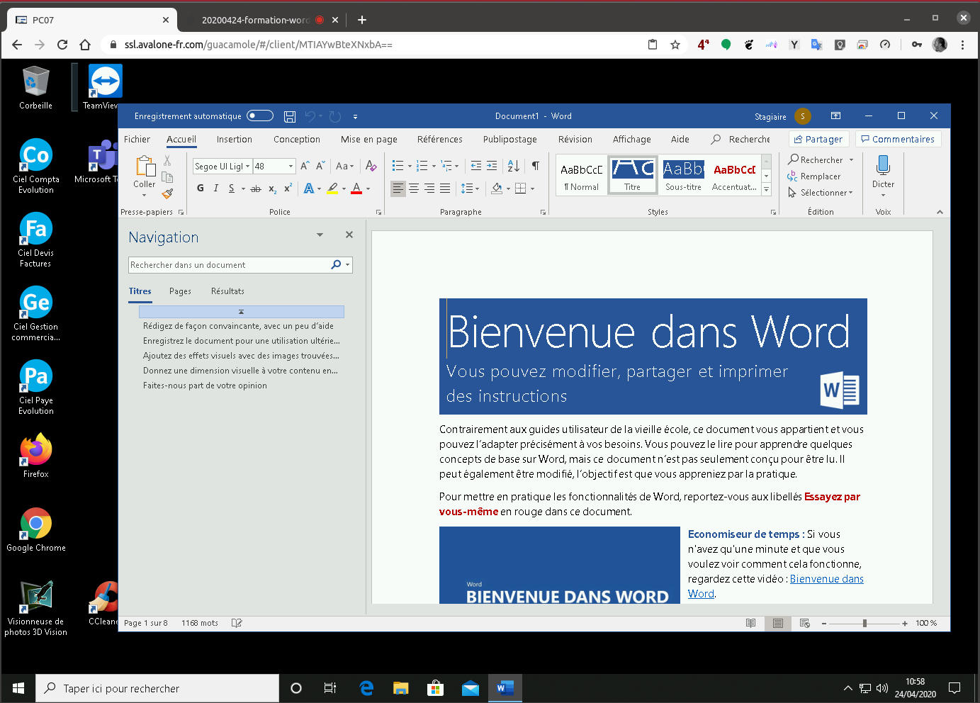Image resolution: width=980 pixels, height=703 pixels.
Task: Open the font name dropdown Segoe UI
Action: (247, 167)
